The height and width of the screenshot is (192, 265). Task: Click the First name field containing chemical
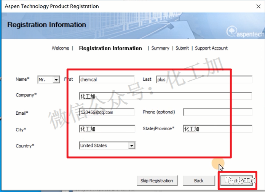[107, 79]
